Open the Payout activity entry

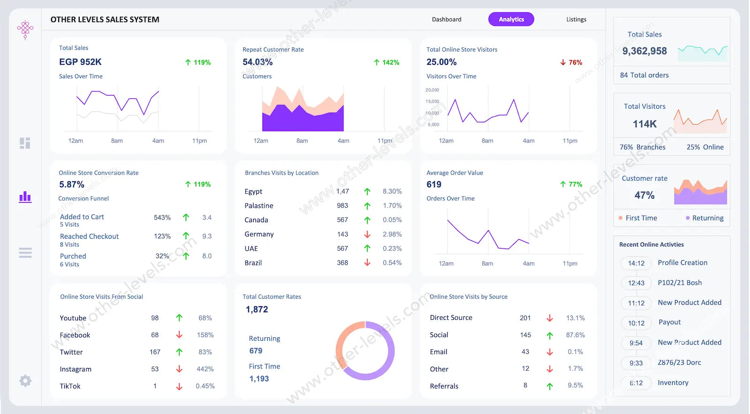669,322
